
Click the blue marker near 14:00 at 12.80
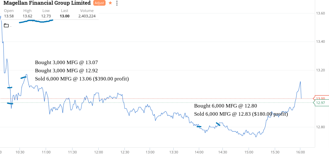(199, 127)
